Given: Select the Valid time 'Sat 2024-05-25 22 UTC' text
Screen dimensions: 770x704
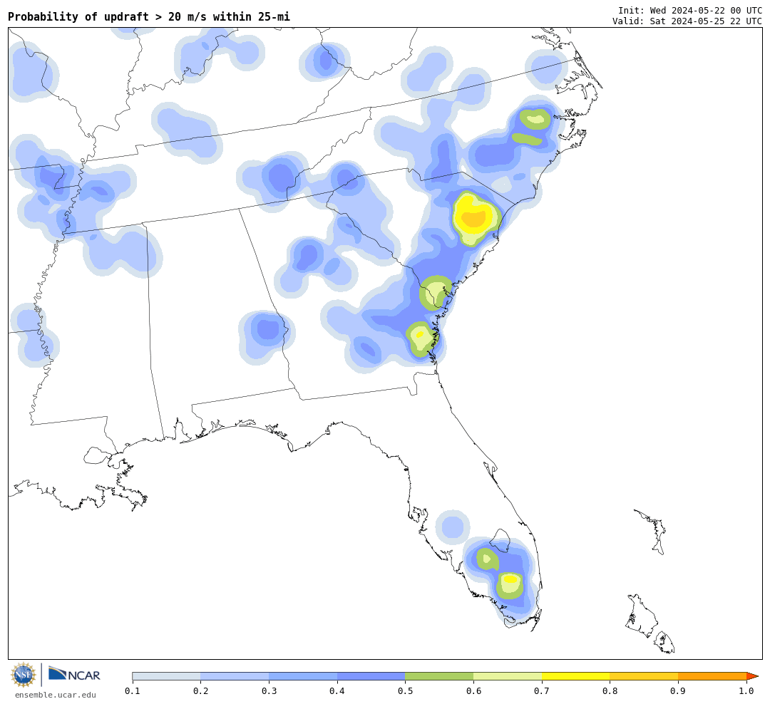Looking at the screenshot, I should pos(706,21).
